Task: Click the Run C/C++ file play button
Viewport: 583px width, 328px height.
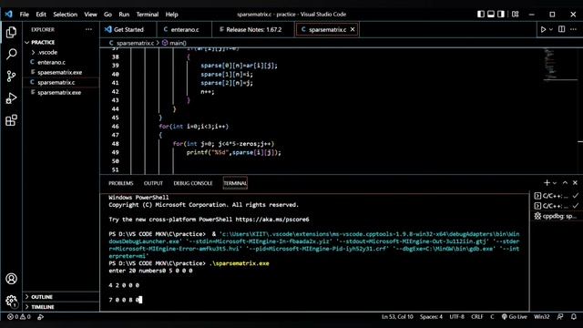Action: 543,29
